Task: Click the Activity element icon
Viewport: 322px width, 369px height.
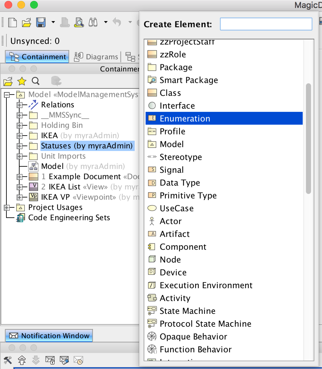Action: [x=152, y=298]
